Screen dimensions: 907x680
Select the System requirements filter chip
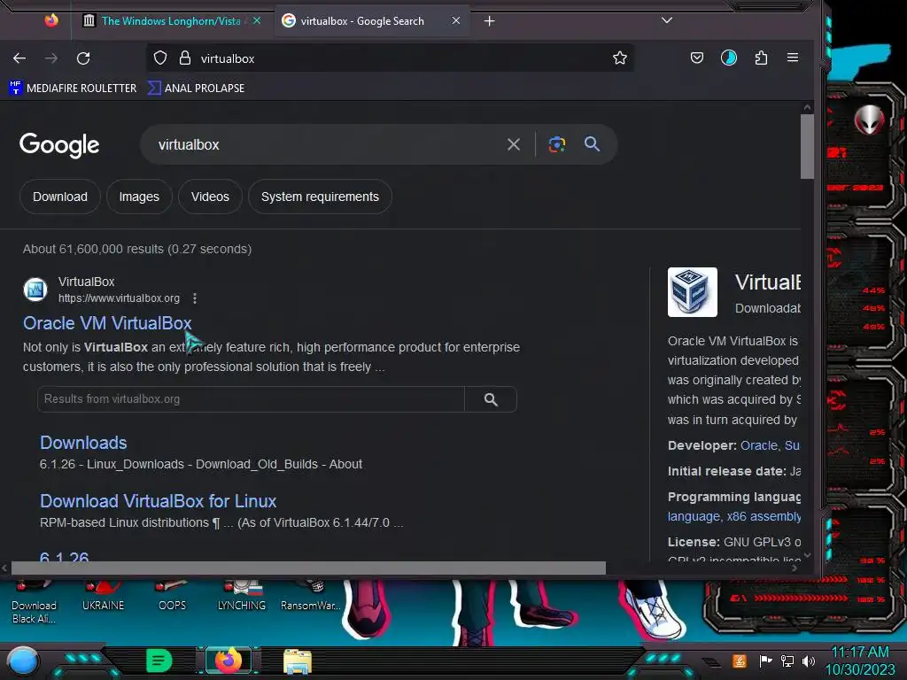[x=320, y=197]
